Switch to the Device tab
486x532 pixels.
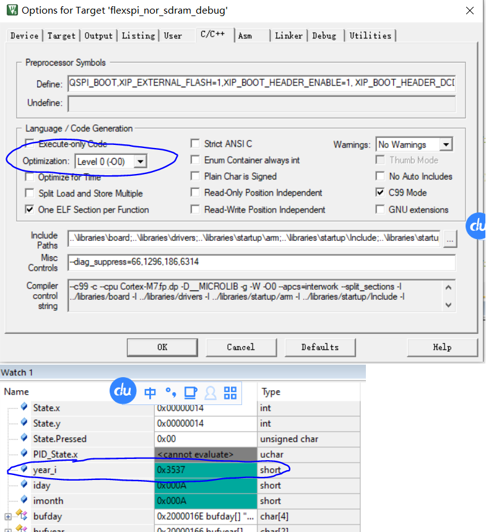pyautogui.click(x=24, y=36)
